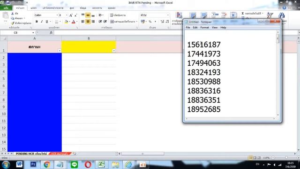Click number 18952685 in Notepad
300x169 pixels.
pos(204,109)
